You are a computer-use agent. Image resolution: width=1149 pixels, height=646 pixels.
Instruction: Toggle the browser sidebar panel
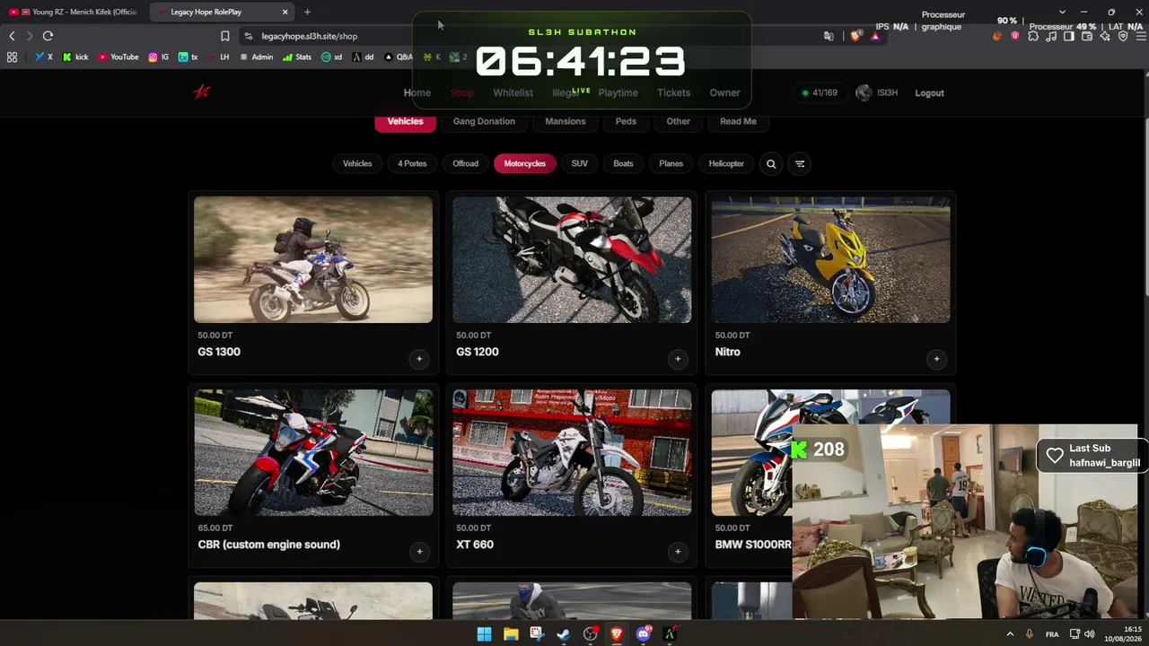click(1069, 36)
